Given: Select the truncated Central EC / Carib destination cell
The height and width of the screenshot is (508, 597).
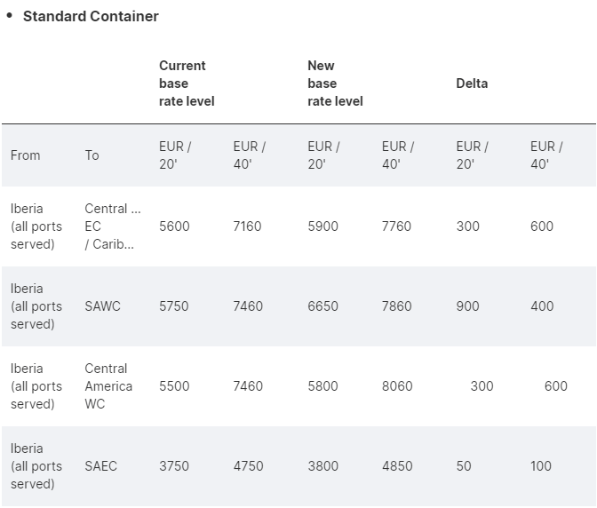Looking at the screenshot, I should [x=113, y=226].
